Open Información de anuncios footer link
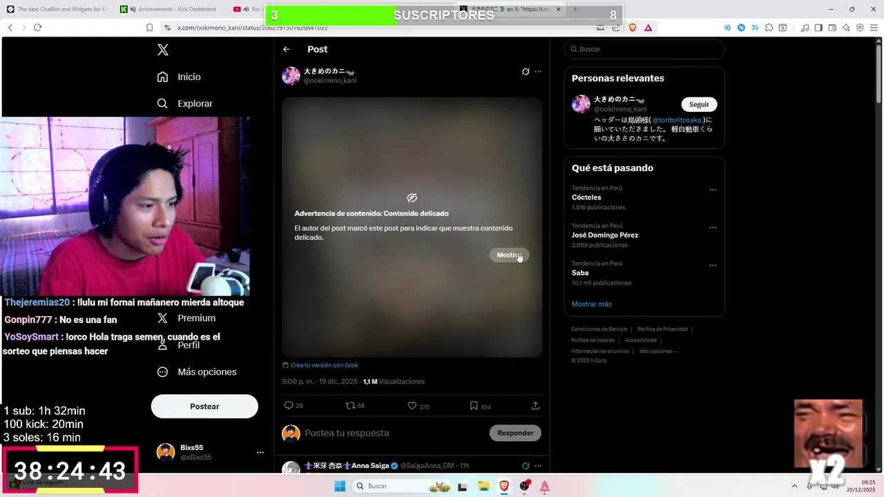 pyautogui.click(x=600, y=351)
